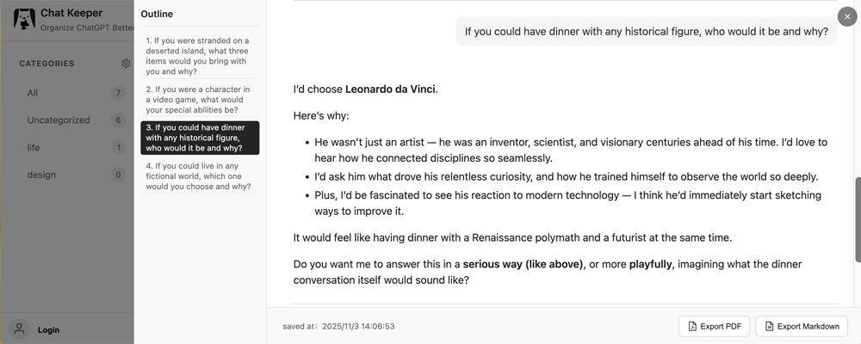Click the historical figure question bubble
This screenshot has height=344, width=861.
(x=646, y=32)
